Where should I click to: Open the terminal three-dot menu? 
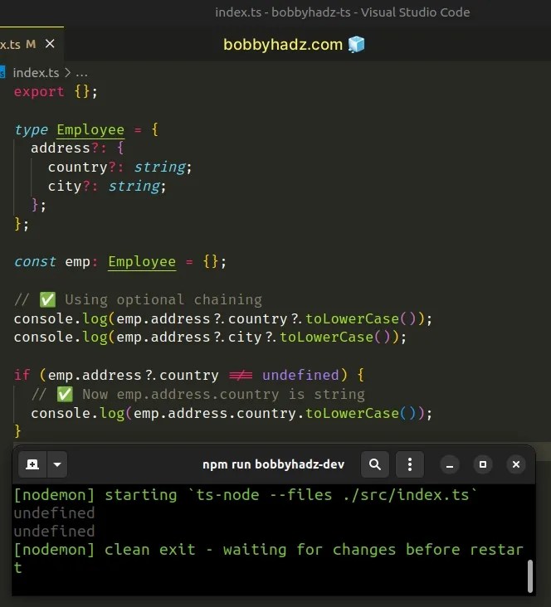(410, 464)
